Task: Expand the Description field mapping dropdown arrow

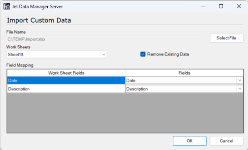Action: click(240, 89)
